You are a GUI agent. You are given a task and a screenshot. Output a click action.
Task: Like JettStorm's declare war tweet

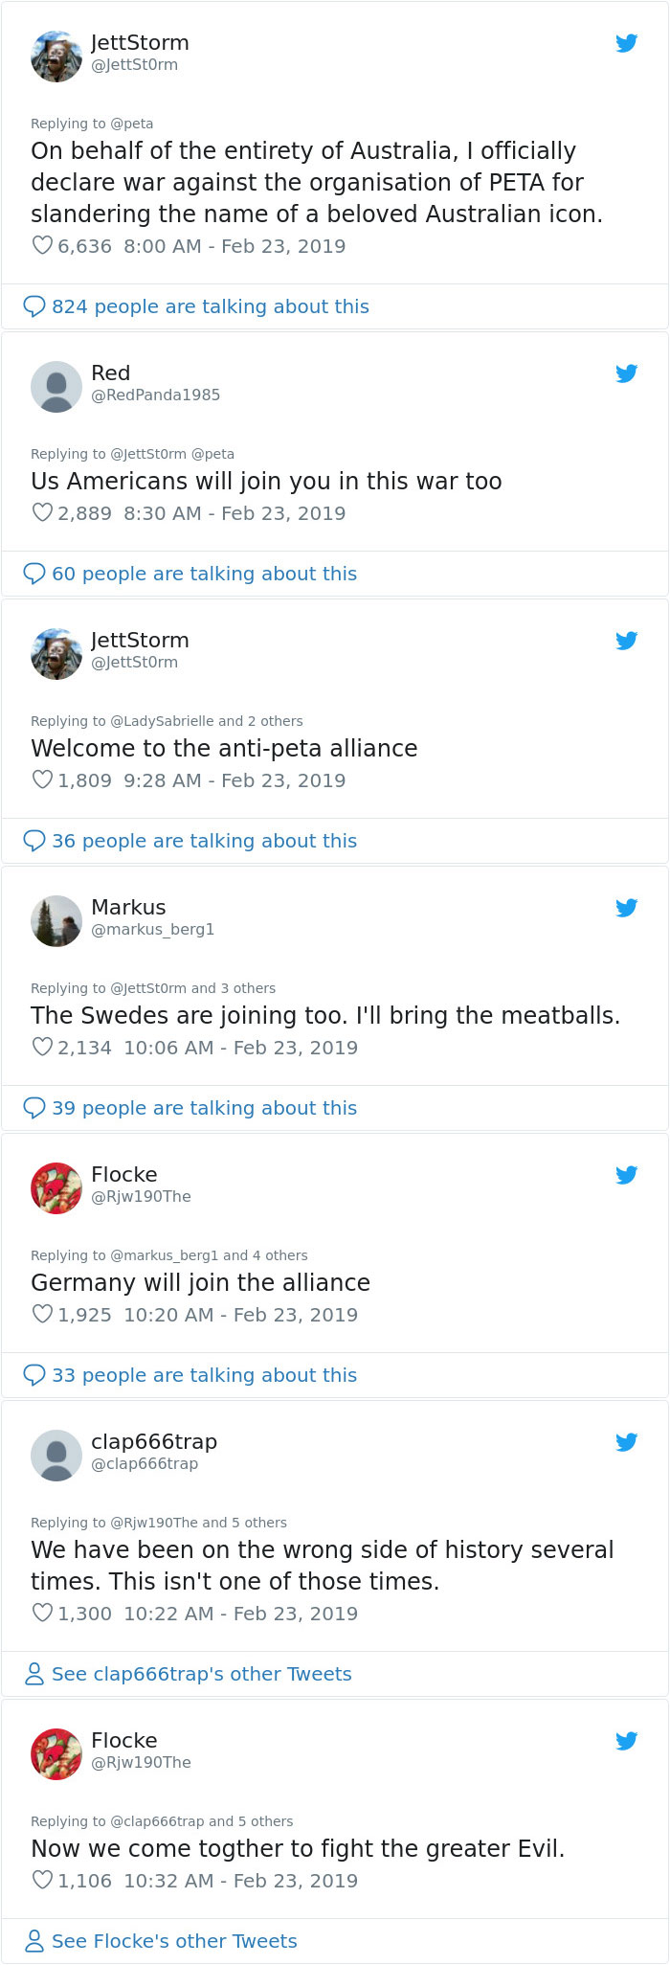click(42, 246)
